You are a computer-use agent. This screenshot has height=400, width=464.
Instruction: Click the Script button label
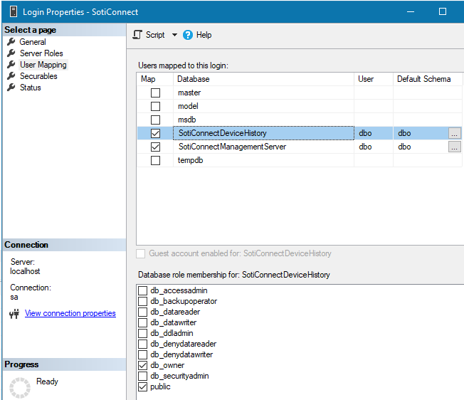point(155,35)
